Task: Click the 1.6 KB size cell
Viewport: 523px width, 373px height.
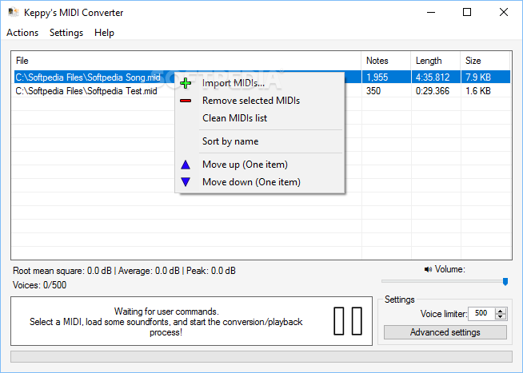Action: (478, 91)
